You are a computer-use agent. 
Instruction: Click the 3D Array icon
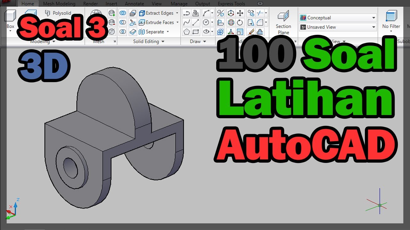(x=221, y=32)
